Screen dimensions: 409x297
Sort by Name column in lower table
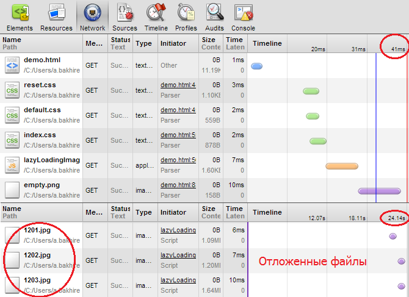[42, 212]
